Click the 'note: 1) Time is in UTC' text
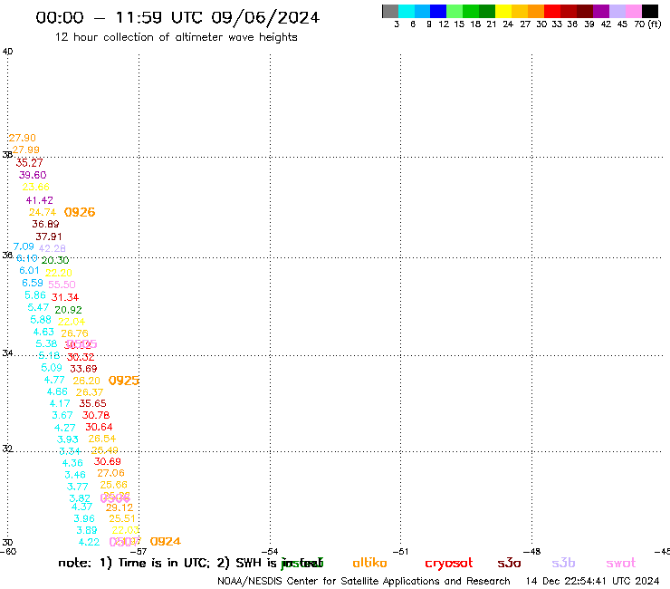Image resolution: width=670 pixels, height=589 pixels. pos(134,563)
